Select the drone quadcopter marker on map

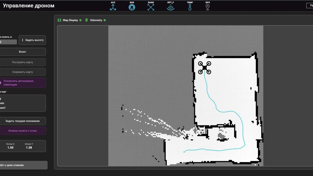click(x=204, y=68)
